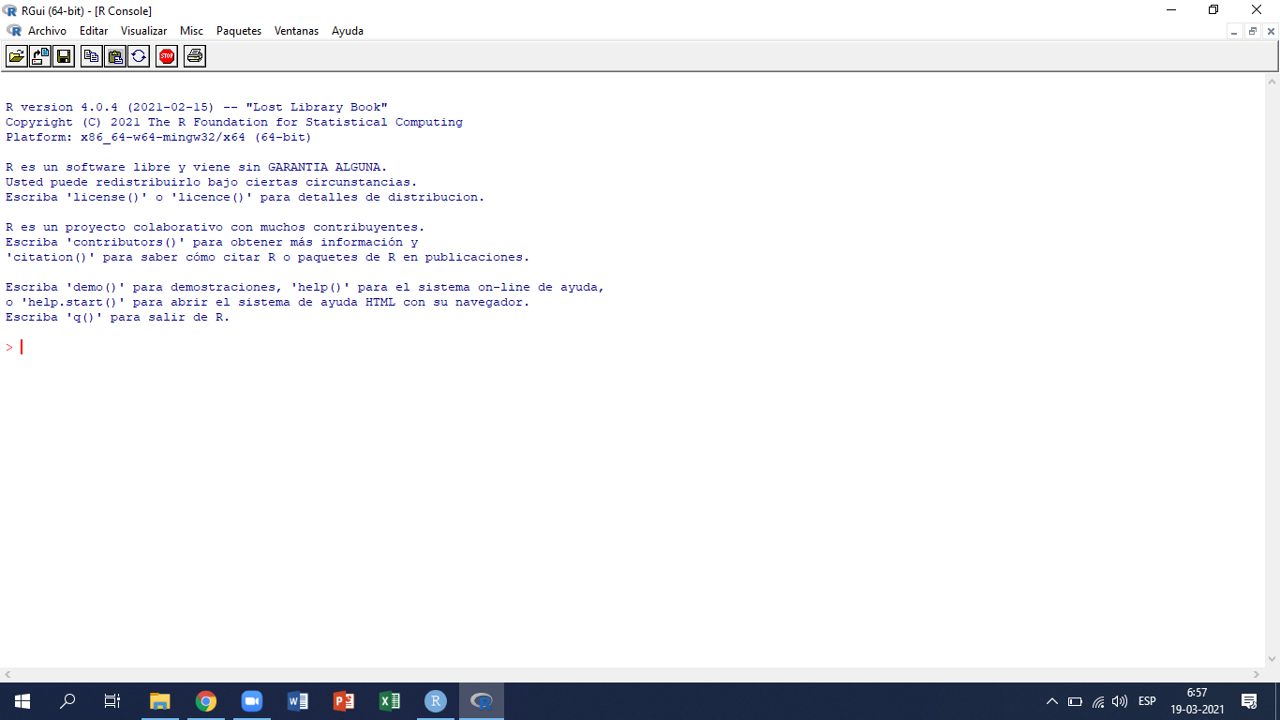Open the Ayuda menu
The width and height of the screenshot is (1280, 720).
click(348, 31)
